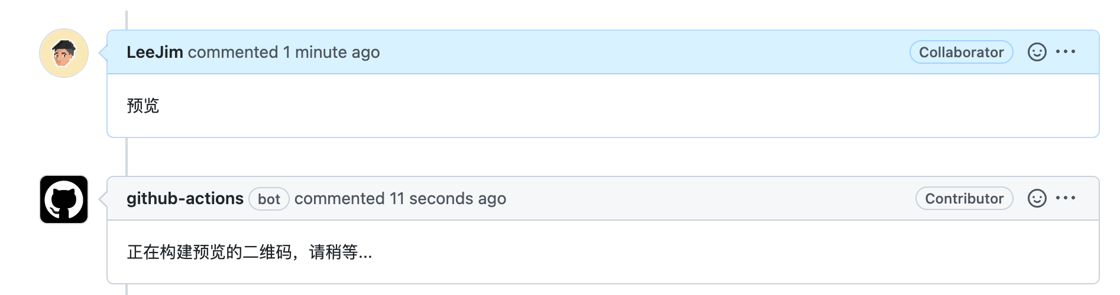Image resolution: width=1120 pixels, height=295 pixels.
Task: Click the Collaborator badge
Action: [961, 52]
